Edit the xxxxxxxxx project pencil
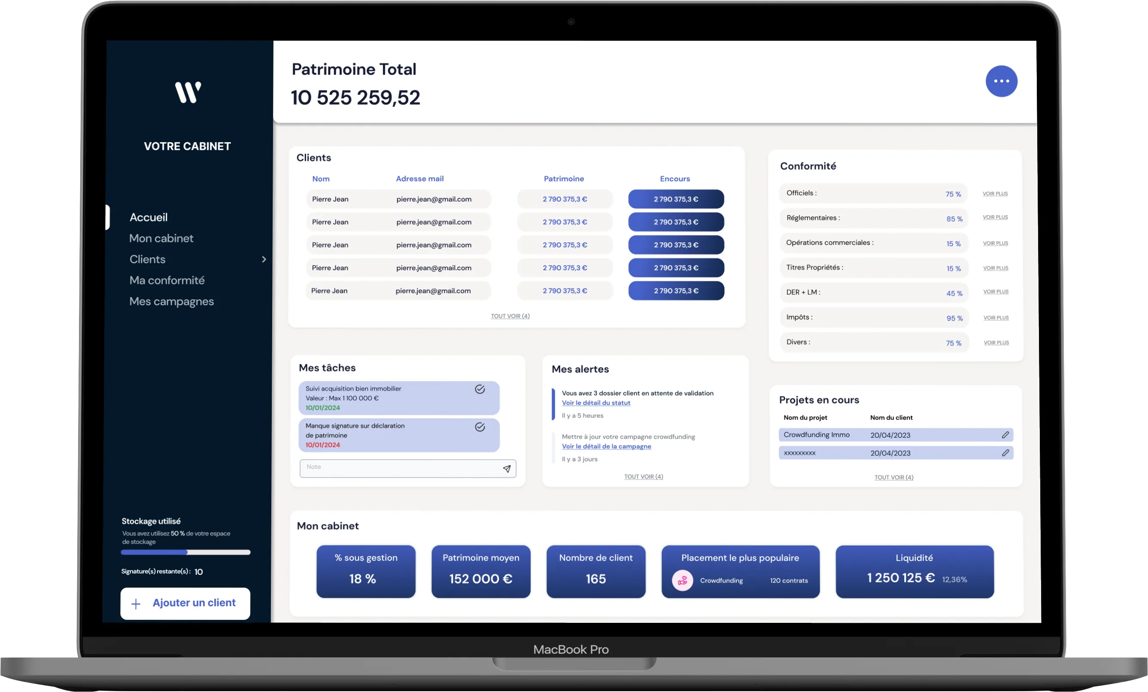Viewport: 1148px width, 692px height. point(1005,453)
